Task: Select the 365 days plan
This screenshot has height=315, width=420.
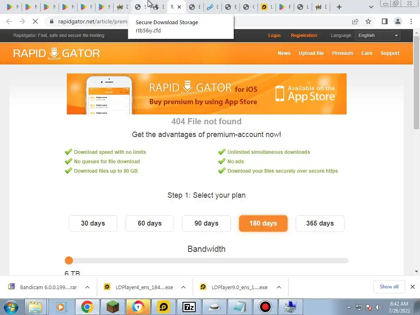Action: point(320,224)
